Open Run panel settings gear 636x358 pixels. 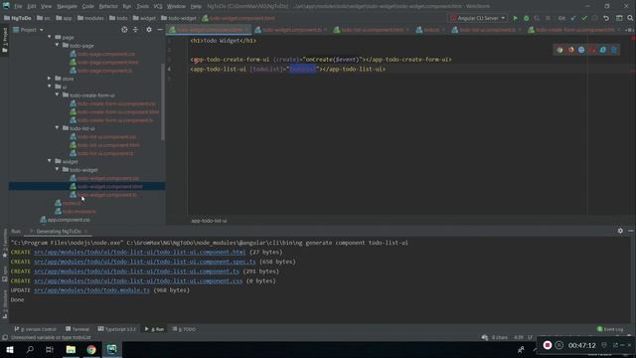pos(620,231)
